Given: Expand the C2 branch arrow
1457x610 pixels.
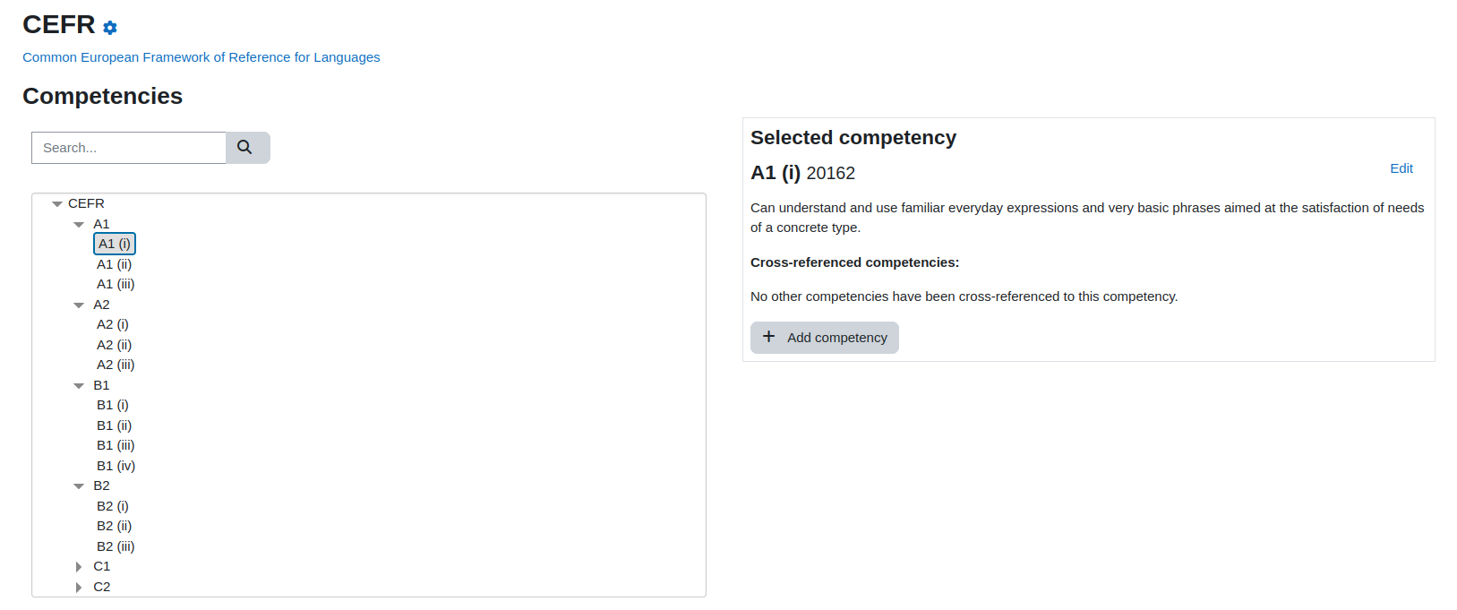Looking at the screenshot, I should click(x=79, y=588).
